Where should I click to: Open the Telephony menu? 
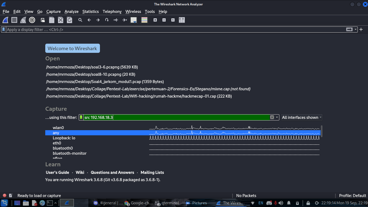pos(112,12)
